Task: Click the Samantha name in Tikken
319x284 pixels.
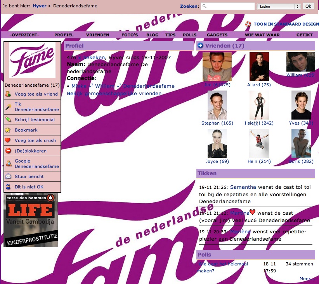Action: click(x=243, y=187)
